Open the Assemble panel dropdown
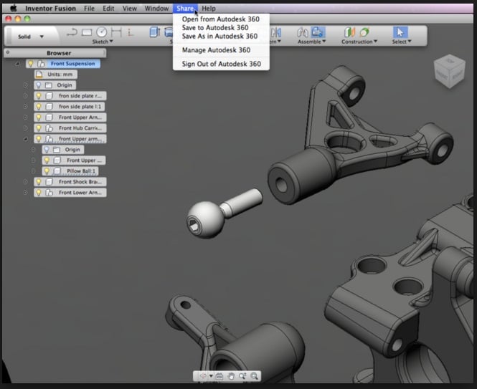The image size is (477, 389). coord(311,42)
